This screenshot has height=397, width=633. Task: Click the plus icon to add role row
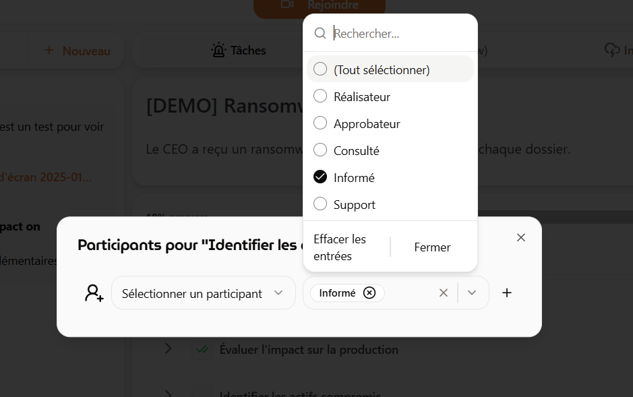click(x=507, y=293)
